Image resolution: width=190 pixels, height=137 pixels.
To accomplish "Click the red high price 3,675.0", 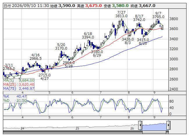I will tap(93, 6).
